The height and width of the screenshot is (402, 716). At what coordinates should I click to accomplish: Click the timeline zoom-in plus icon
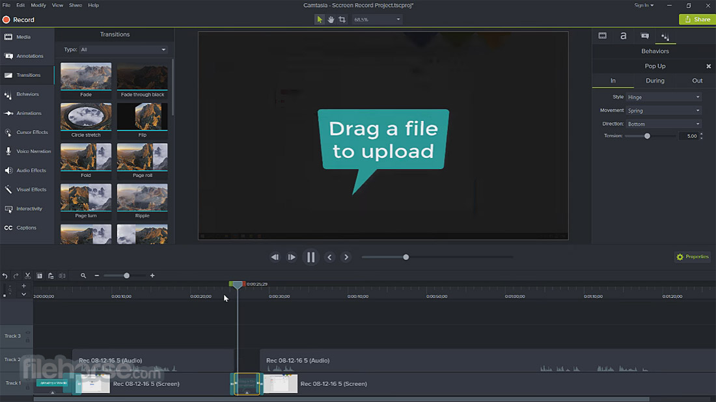click(x=152, y=276)
